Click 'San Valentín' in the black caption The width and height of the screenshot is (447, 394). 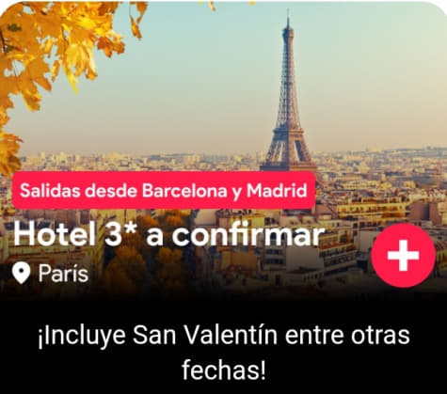pyautogui.click(x=205, y=335)
